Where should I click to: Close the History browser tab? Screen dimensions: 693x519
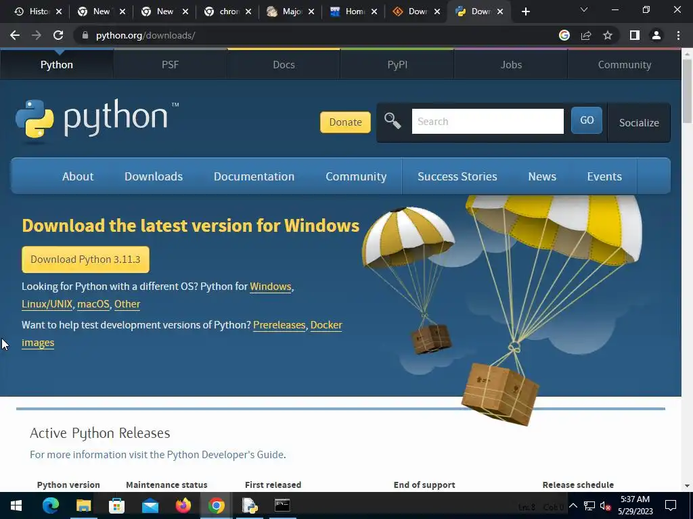click(59, 11)
